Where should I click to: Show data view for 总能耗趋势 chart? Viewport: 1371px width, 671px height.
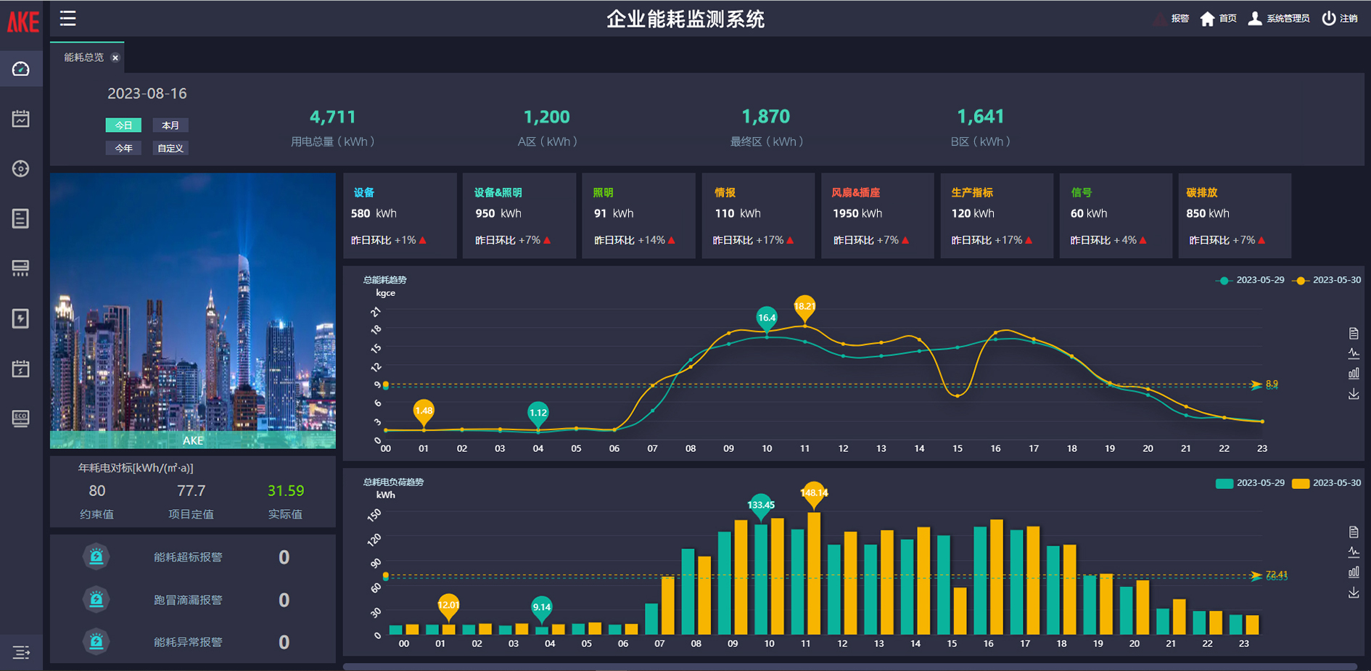click(1354, 333)
